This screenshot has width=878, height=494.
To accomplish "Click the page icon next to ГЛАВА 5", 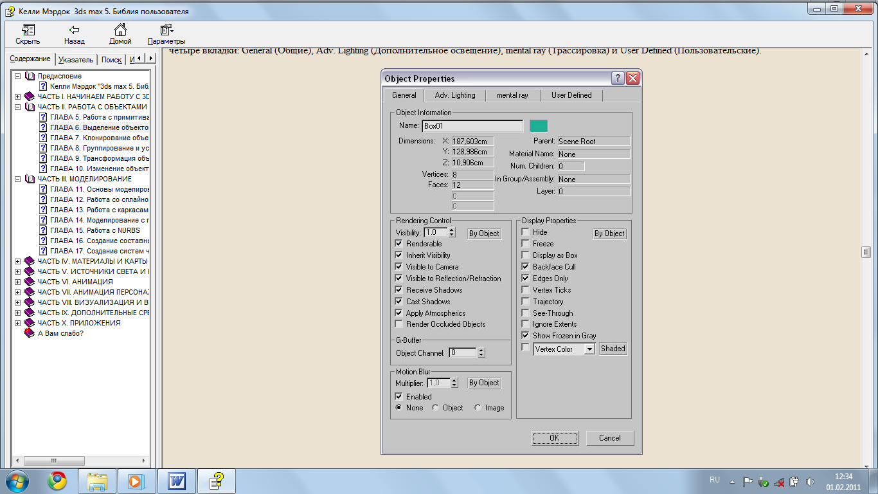I will [x=43, y=117].
